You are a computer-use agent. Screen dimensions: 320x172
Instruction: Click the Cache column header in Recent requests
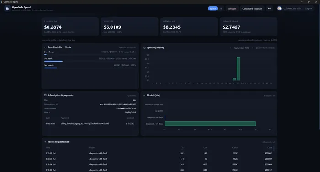tap(235, 148)
